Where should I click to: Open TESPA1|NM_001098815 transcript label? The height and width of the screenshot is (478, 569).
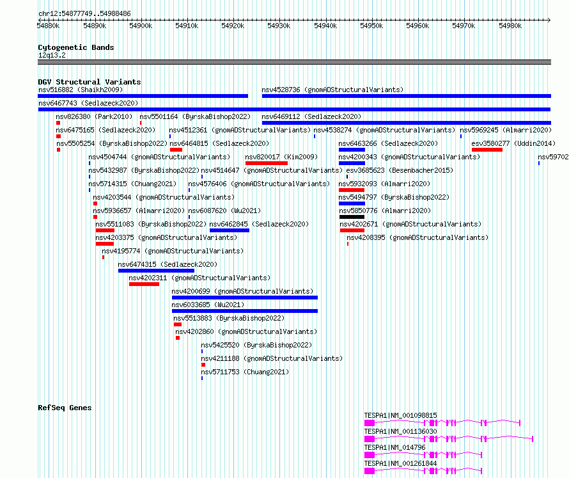[401, 415]
